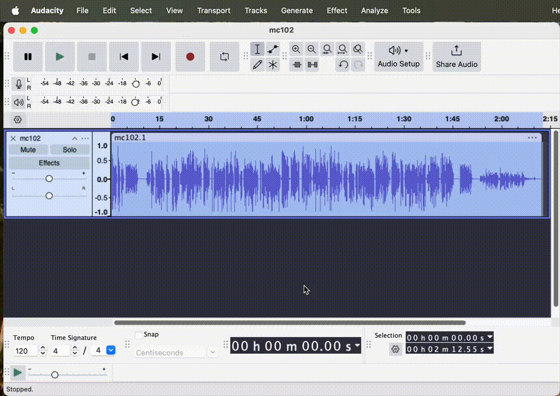Image resolution: width=560 pixels, height=396 pixels.
Task: Select the Draw pencil tool
Action: pos(257,64)
